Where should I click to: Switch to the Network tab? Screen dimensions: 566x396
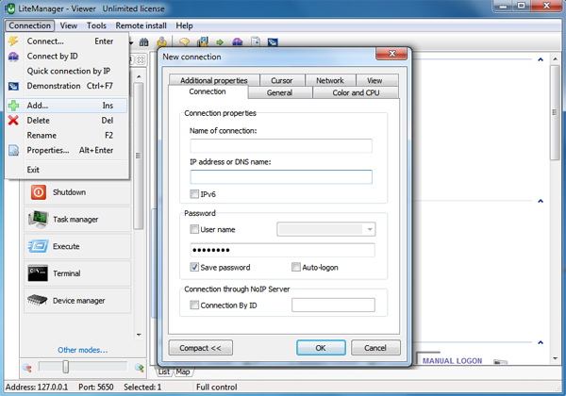point(330,80)
